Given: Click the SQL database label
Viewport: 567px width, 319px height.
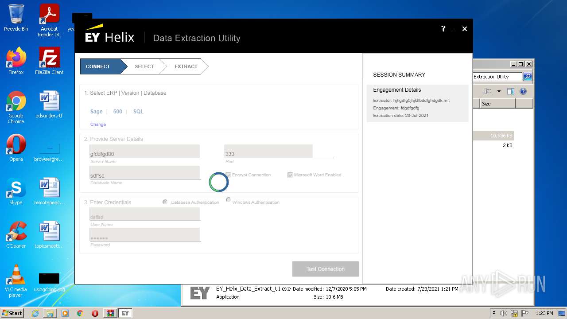Looking at the screenshot, I should [138, 112].
